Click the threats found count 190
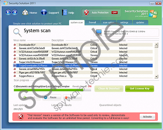 (x=90, y=86)
